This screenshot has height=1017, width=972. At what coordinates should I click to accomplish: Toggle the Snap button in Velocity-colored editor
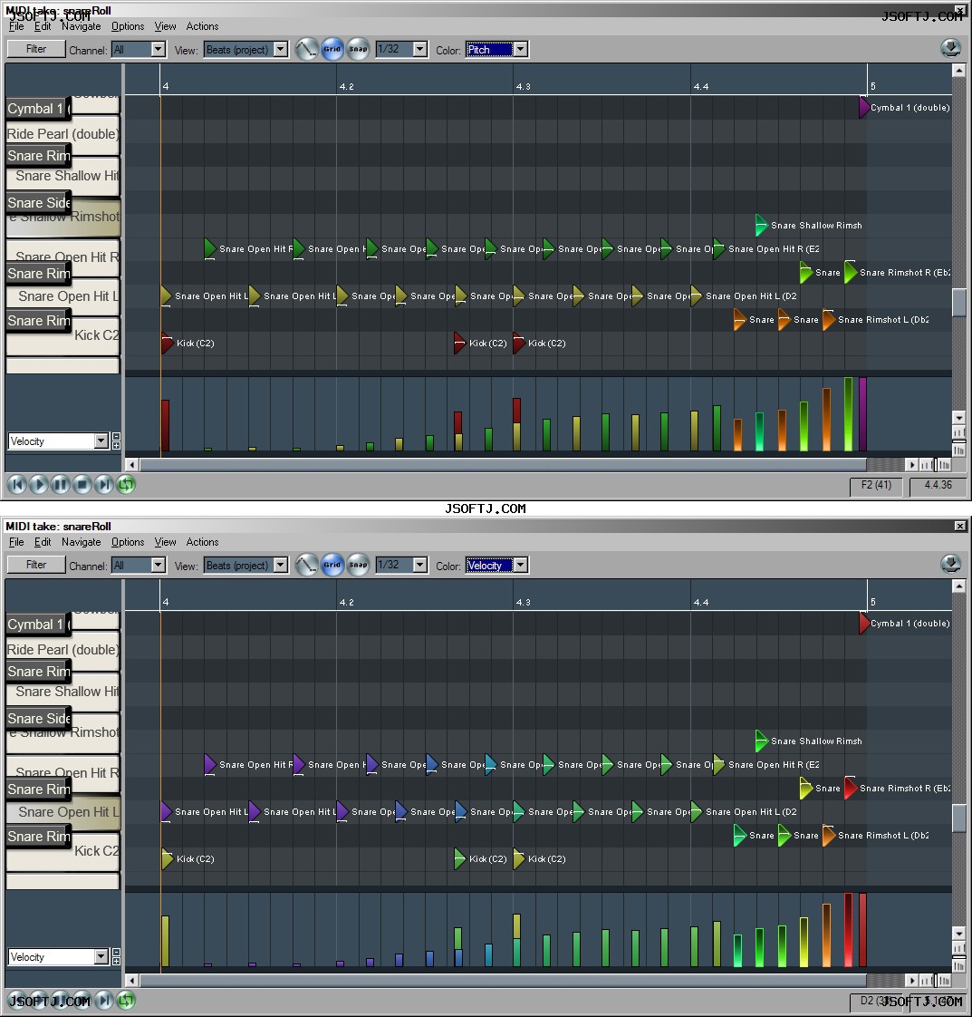(358, 565)
